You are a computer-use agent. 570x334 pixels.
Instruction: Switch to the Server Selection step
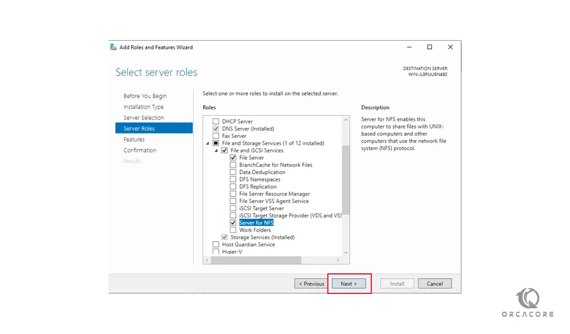(144, 118)
